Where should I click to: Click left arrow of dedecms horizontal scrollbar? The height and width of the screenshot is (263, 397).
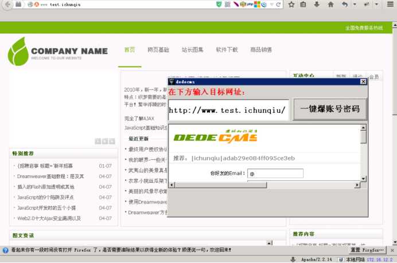click(172, 185)
